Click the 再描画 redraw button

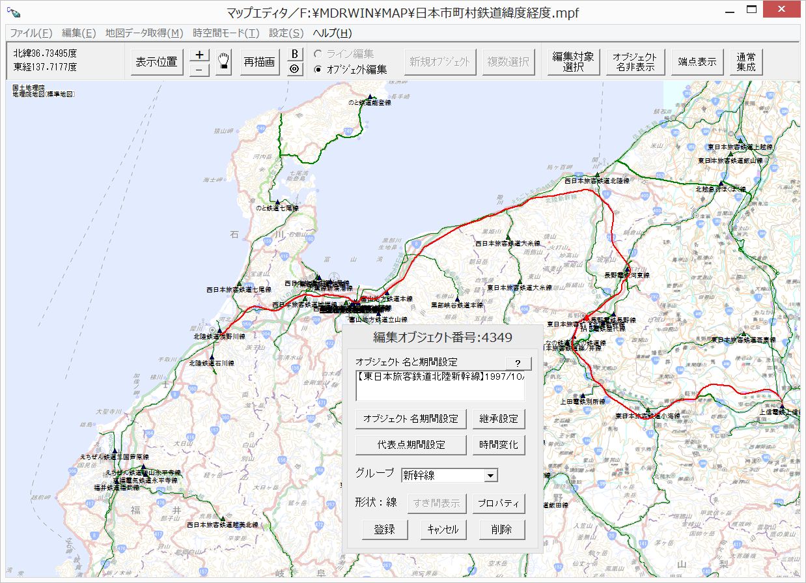point(259,62)
